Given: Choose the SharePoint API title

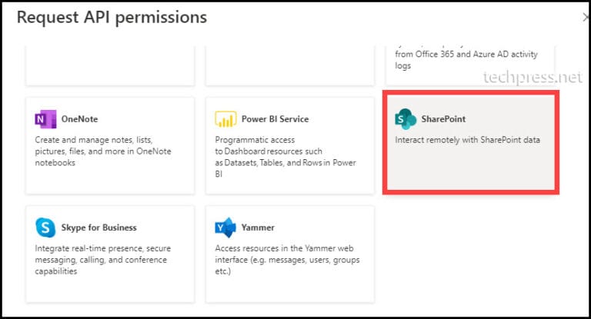Looking at the screenshot, I should tap(443, 119).
